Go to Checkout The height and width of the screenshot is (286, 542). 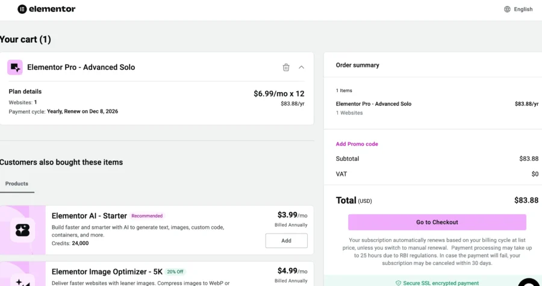(x=437, y=222)
